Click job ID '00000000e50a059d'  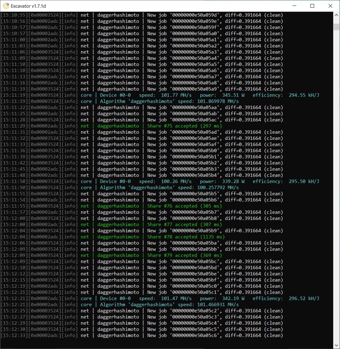pyautogui.click(x=194, y=15)
